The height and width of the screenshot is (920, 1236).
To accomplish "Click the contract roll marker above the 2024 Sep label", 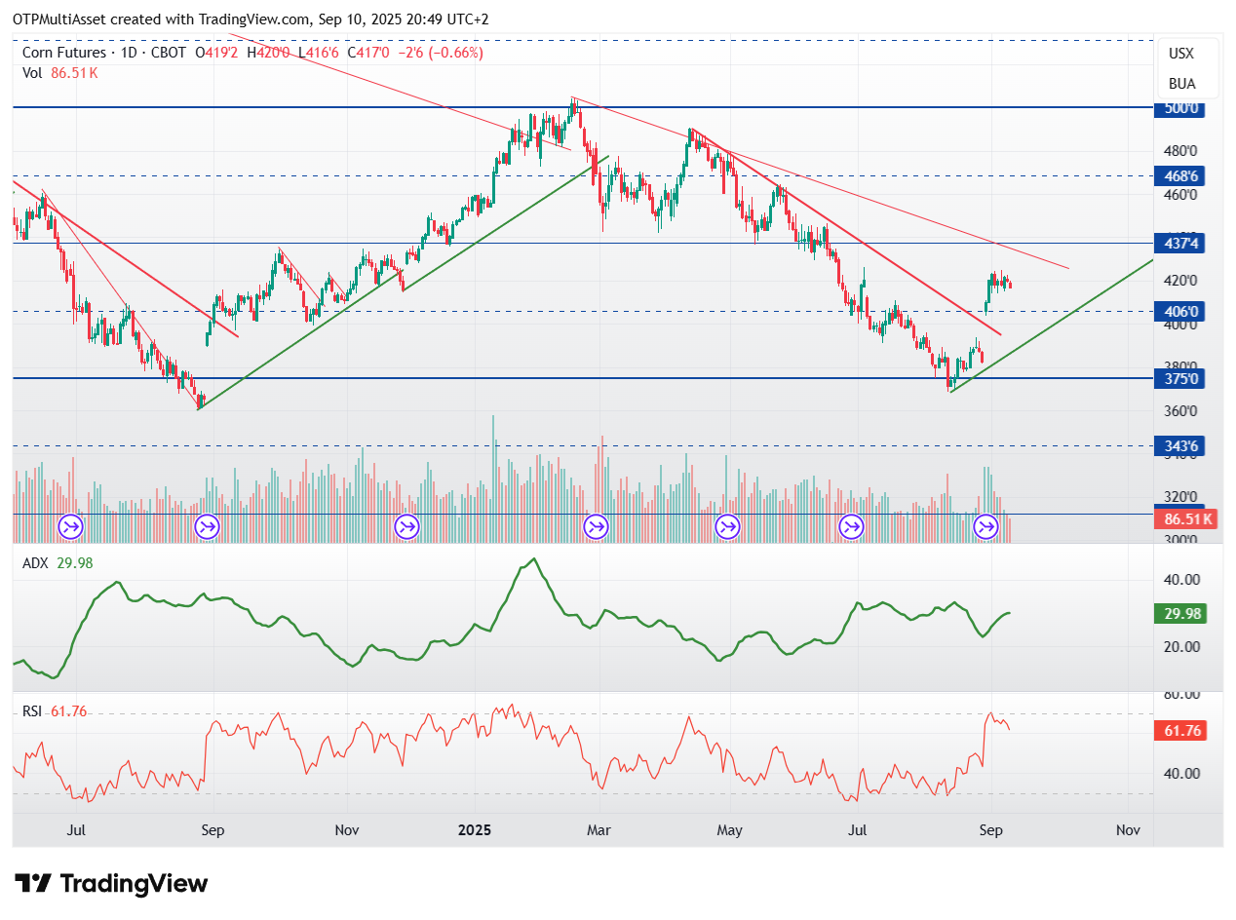I will click(x=207, y=527).
